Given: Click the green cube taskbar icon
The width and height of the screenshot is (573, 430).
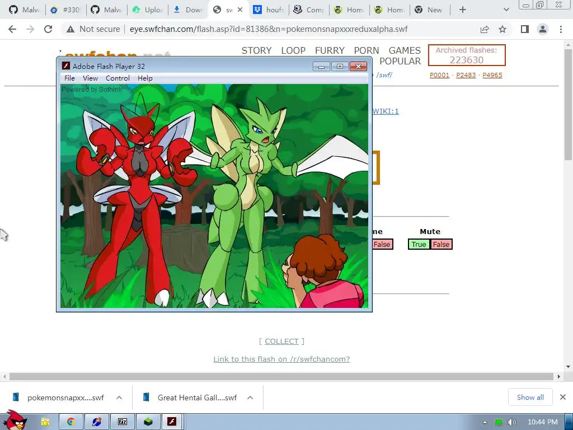Looking at the screenshot, I should 148,422.
